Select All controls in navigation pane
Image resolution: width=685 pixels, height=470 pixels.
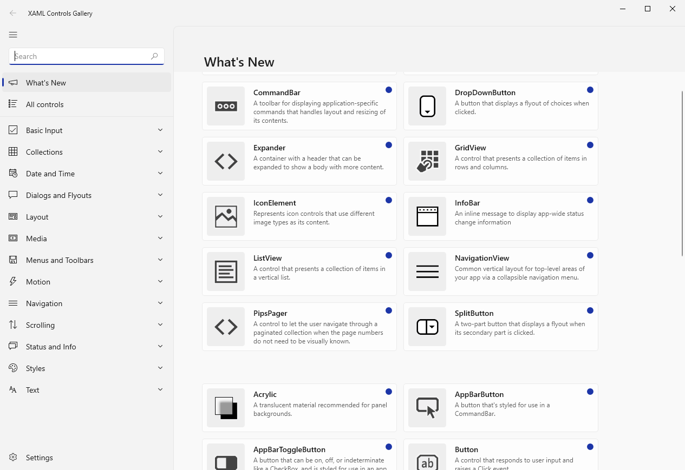pos(45,104)
